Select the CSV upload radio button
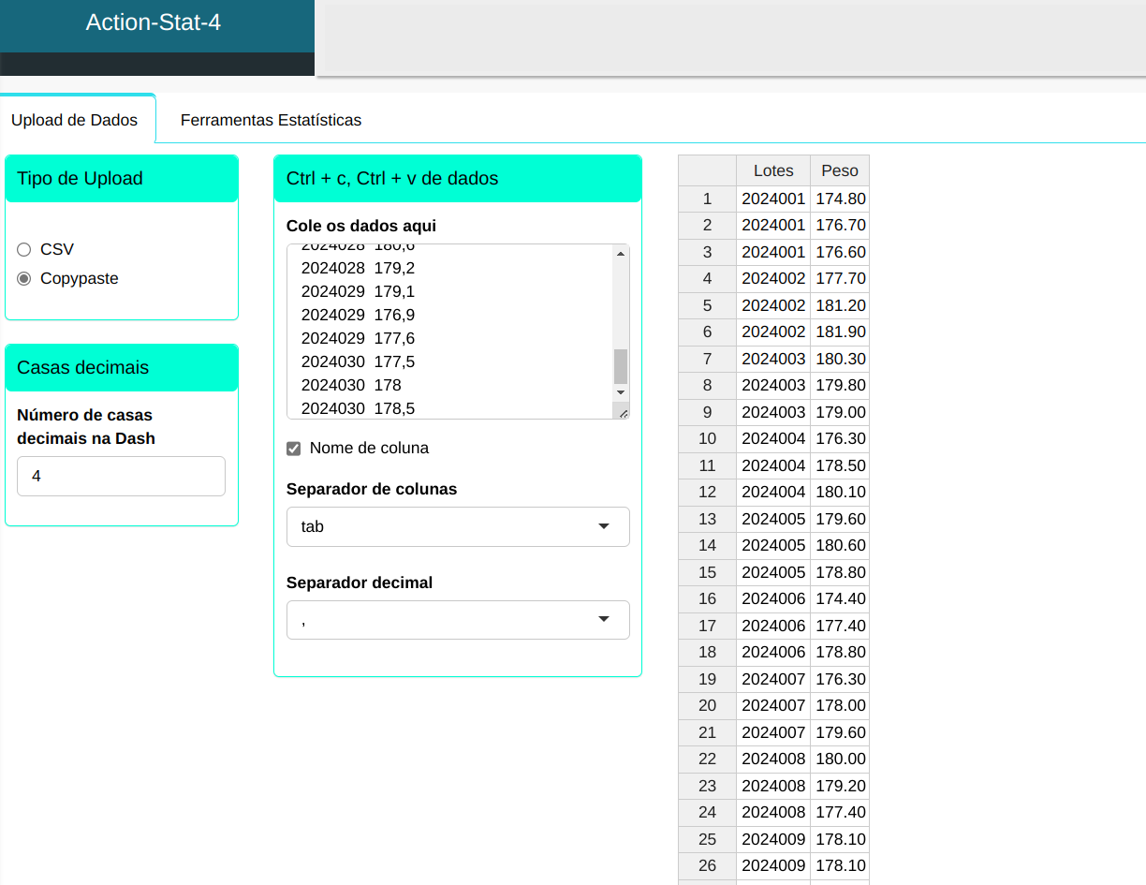This screenshot has width=1146, height=885. 24,249
